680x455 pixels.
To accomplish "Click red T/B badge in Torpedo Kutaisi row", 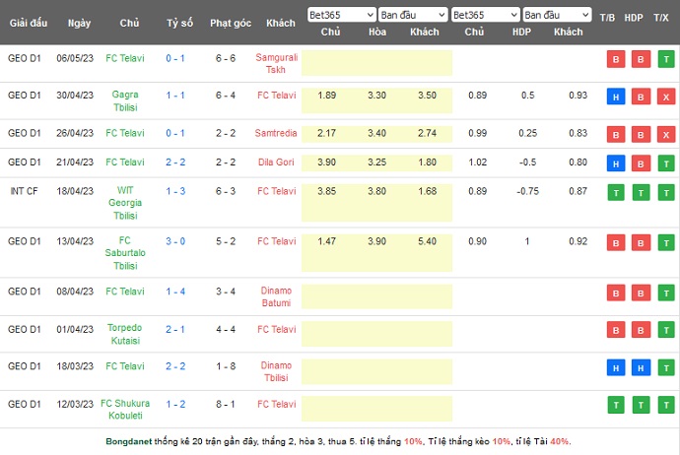I will (x=615, y=329).
